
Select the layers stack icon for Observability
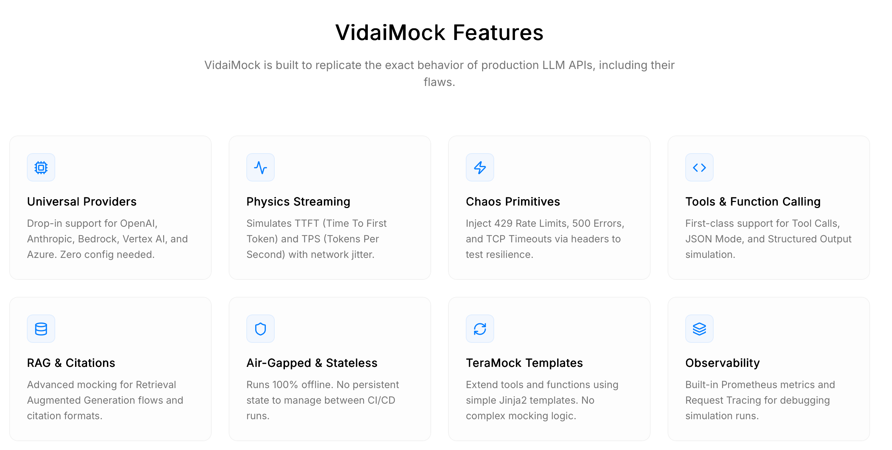699,328
